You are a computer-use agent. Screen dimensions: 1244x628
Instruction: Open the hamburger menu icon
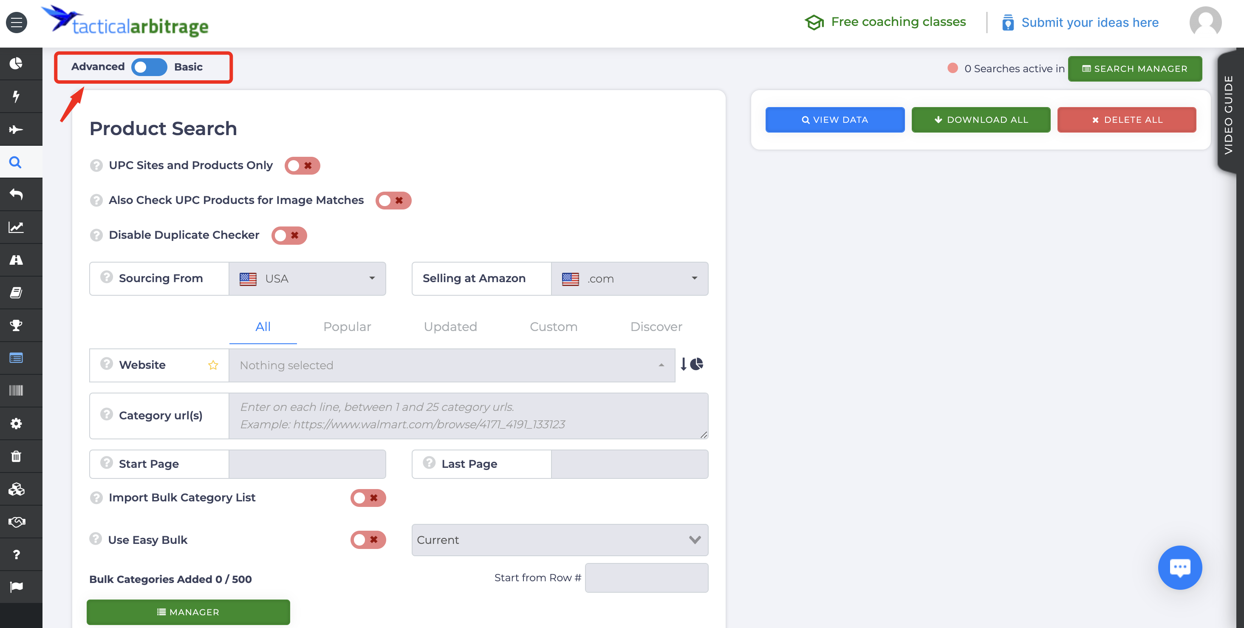pyautogui.click(x=17, y=22)
